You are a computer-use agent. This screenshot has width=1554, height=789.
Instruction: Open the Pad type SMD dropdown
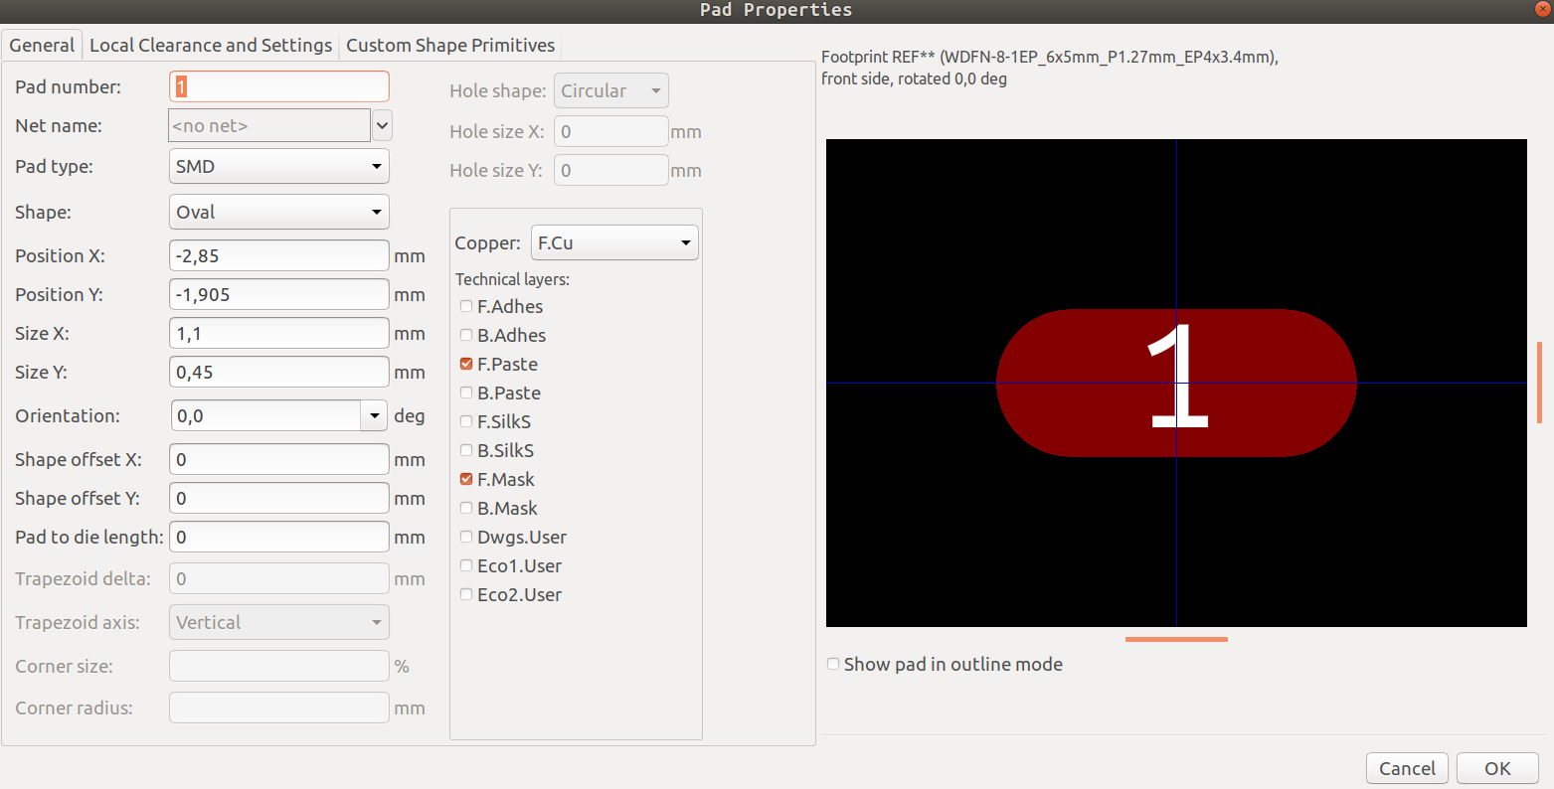click(279, 166)
